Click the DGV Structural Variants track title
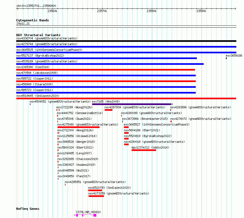This screenshot has width=244, height=218. coord(38,35)
